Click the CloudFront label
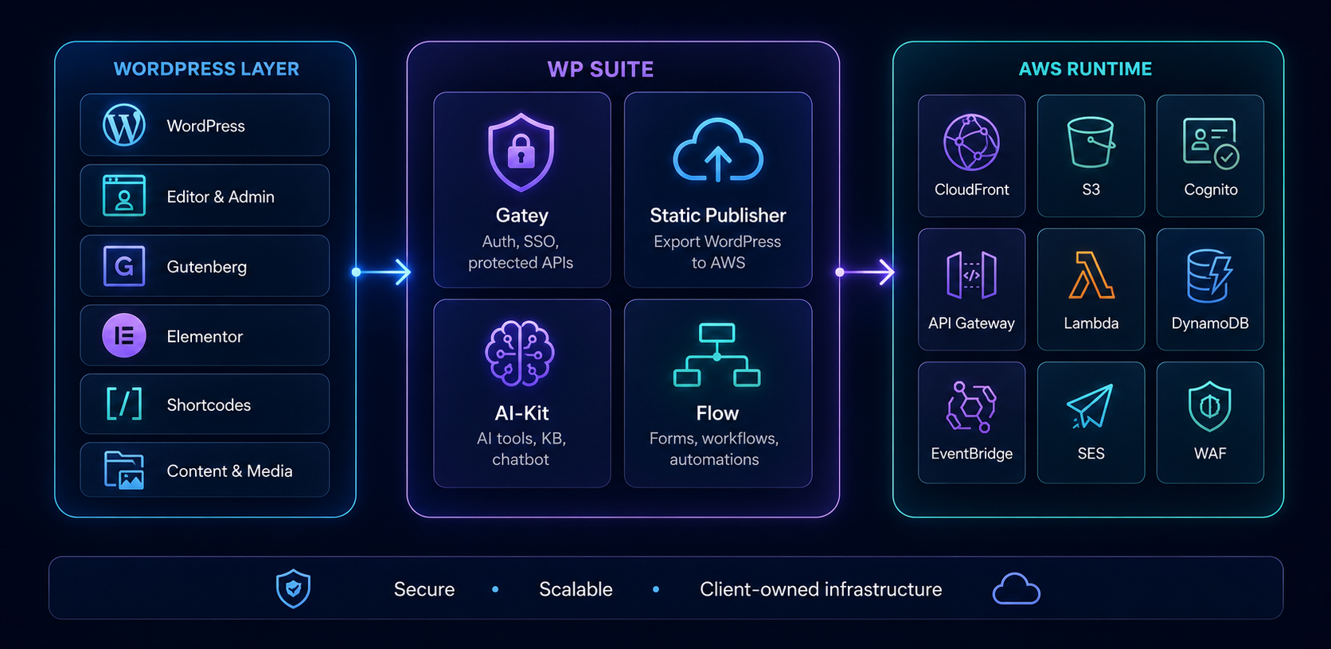Screen dimensions: 1331x649 [x=972, y=190]
